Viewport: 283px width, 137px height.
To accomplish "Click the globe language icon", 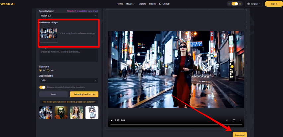I will [248, 4].
